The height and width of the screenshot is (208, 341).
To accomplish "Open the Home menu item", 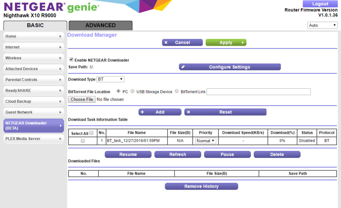I will [34, 37].
